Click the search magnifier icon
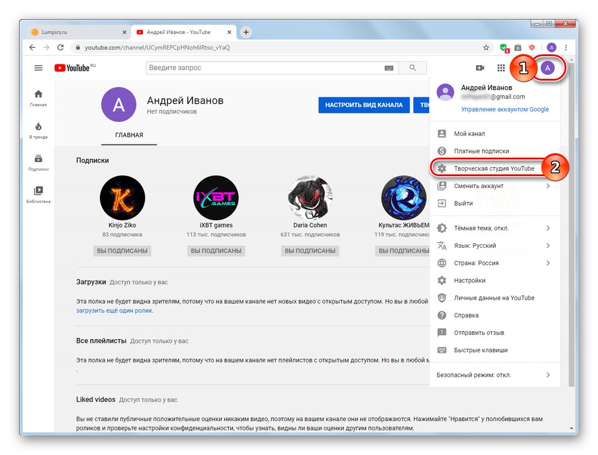The image size is (598, 455). tap(413, 67)
